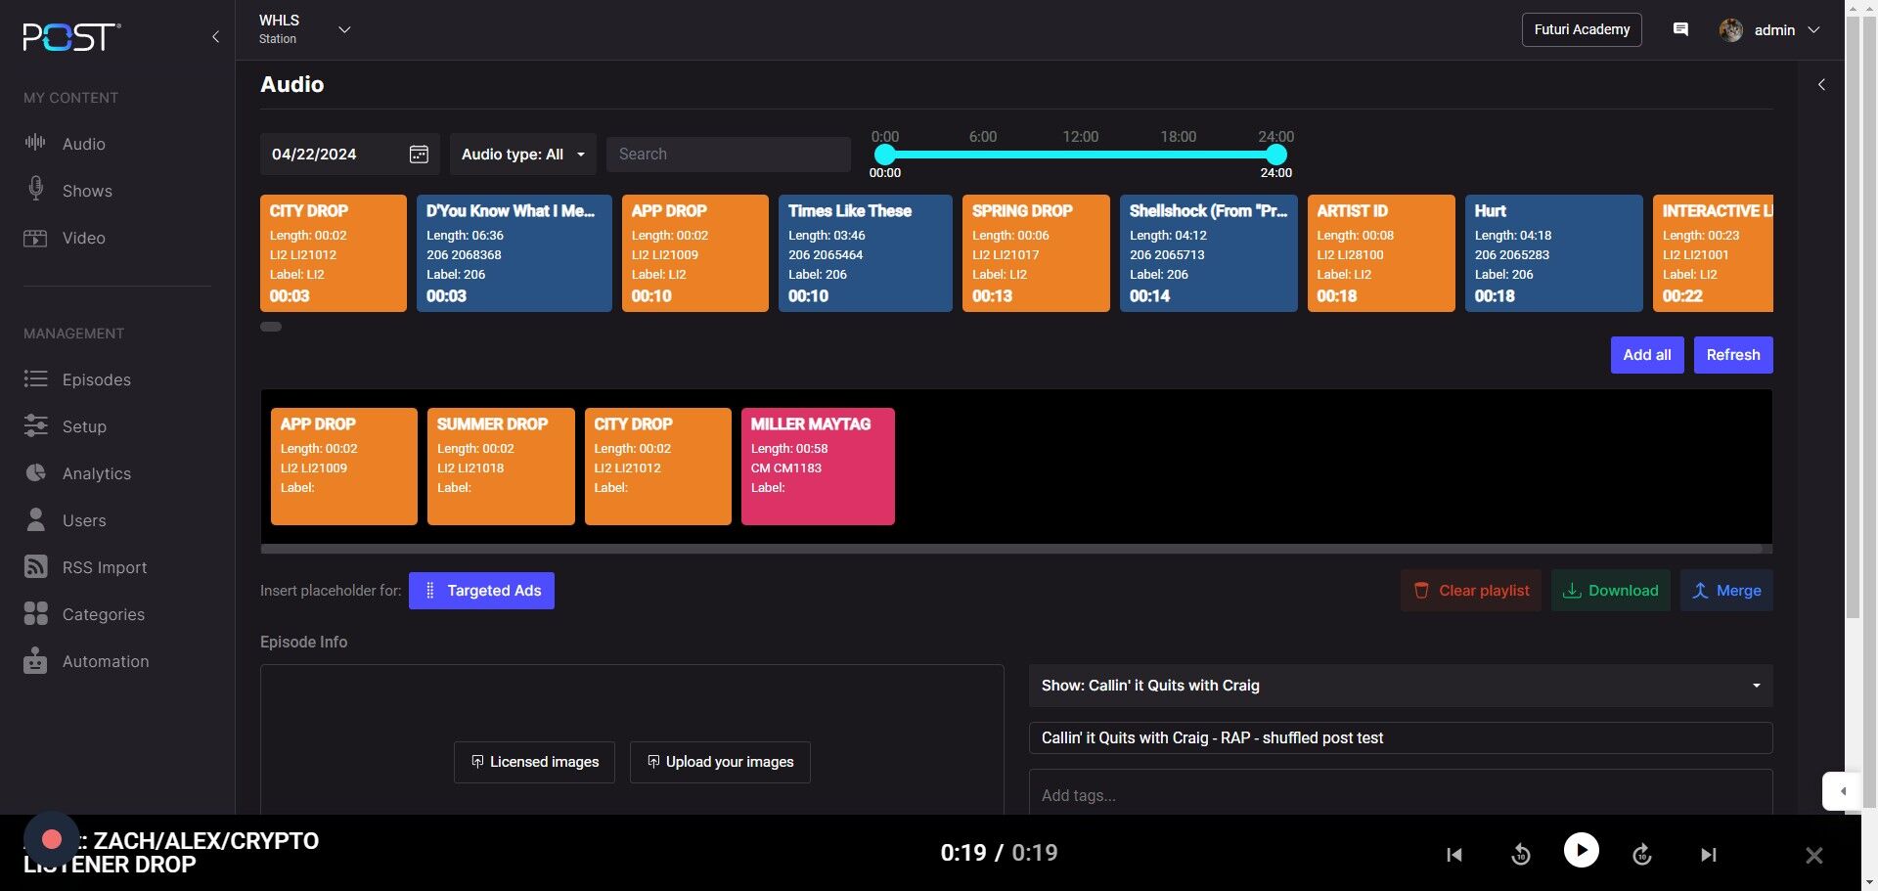Image resolution: width=1878 pixels, height=891 pixels.
Task: Click the audio Search field
Action: tap(728, 155)
